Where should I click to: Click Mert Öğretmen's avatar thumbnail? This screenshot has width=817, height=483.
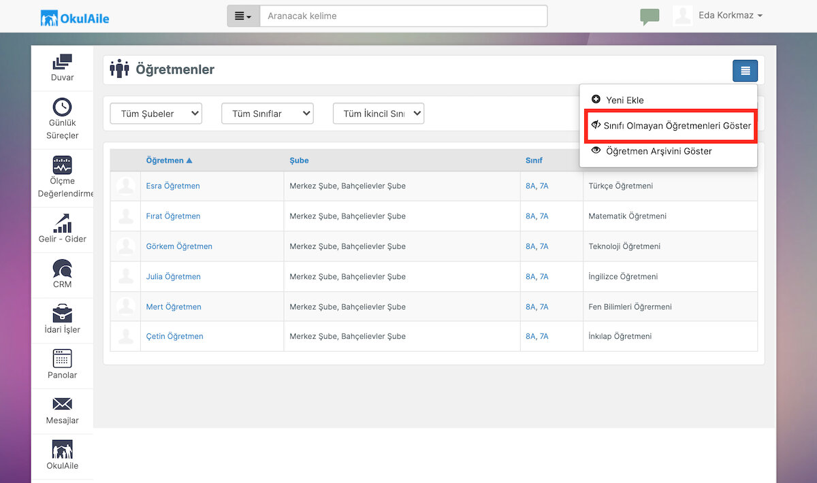125,306
